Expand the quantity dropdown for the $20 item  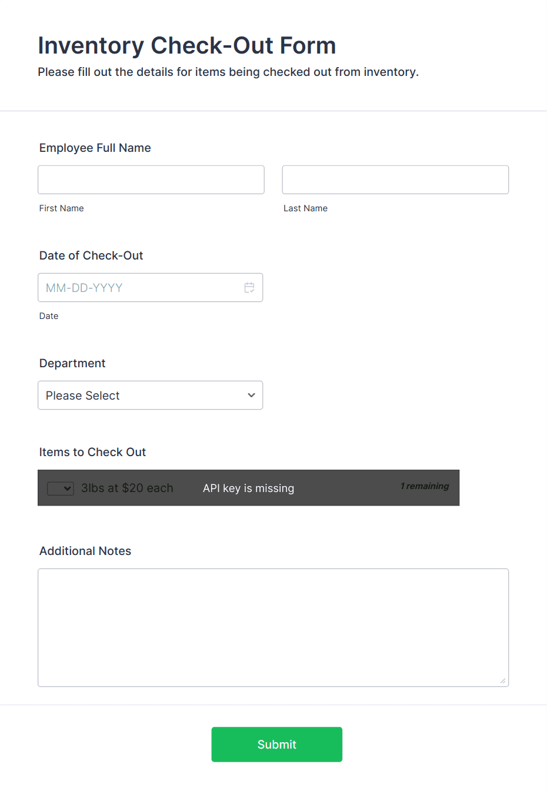point(60,488)
